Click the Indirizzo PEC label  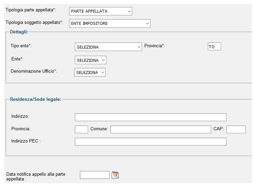tap(26, 141)
